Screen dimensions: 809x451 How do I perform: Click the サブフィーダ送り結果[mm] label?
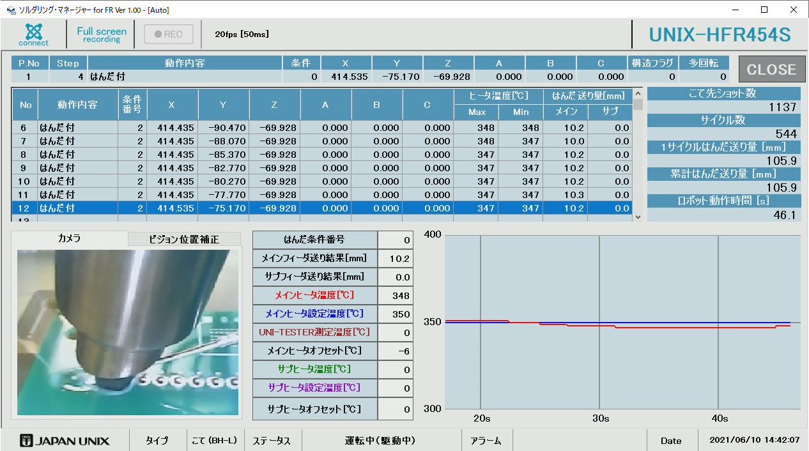pyautogui.click(x=314, y=277)
